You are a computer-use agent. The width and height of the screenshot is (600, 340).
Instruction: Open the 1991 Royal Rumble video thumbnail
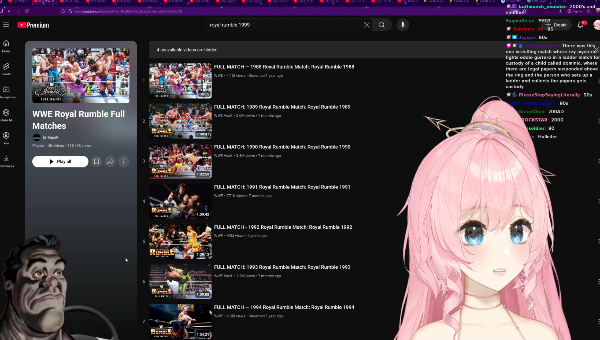(x=180, y=201)
